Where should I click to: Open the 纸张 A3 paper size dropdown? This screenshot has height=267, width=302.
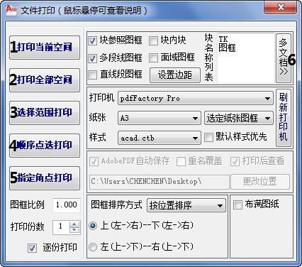point(160,118)
